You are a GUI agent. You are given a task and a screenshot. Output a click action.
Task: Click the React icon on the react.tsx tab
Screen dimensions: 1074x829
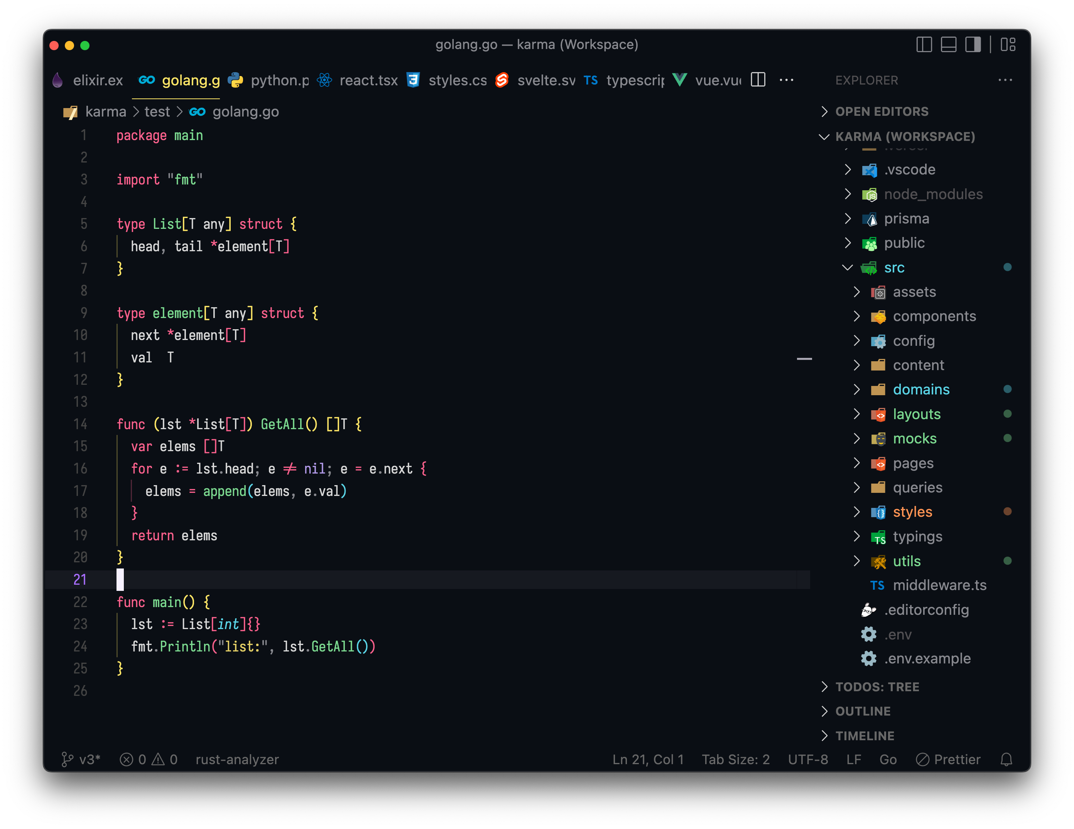click(x=324, y=80)
